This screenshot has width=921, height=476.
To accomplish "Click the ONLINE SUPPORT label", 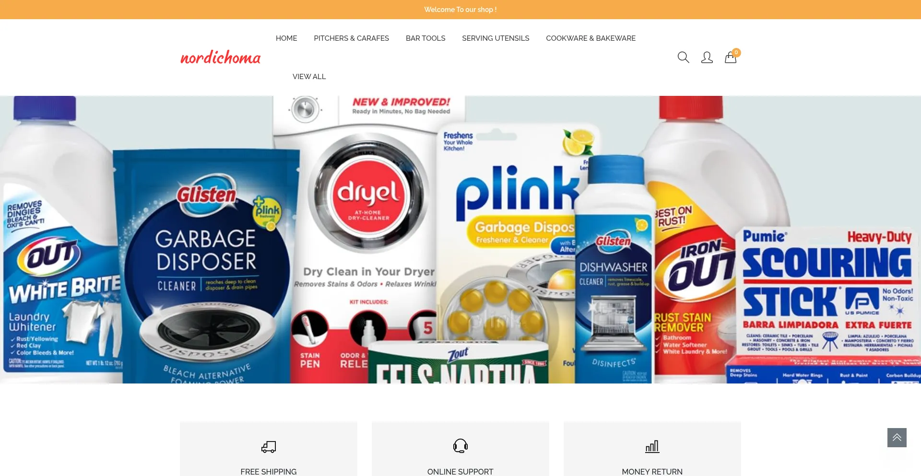I will (x=460, y=472).
